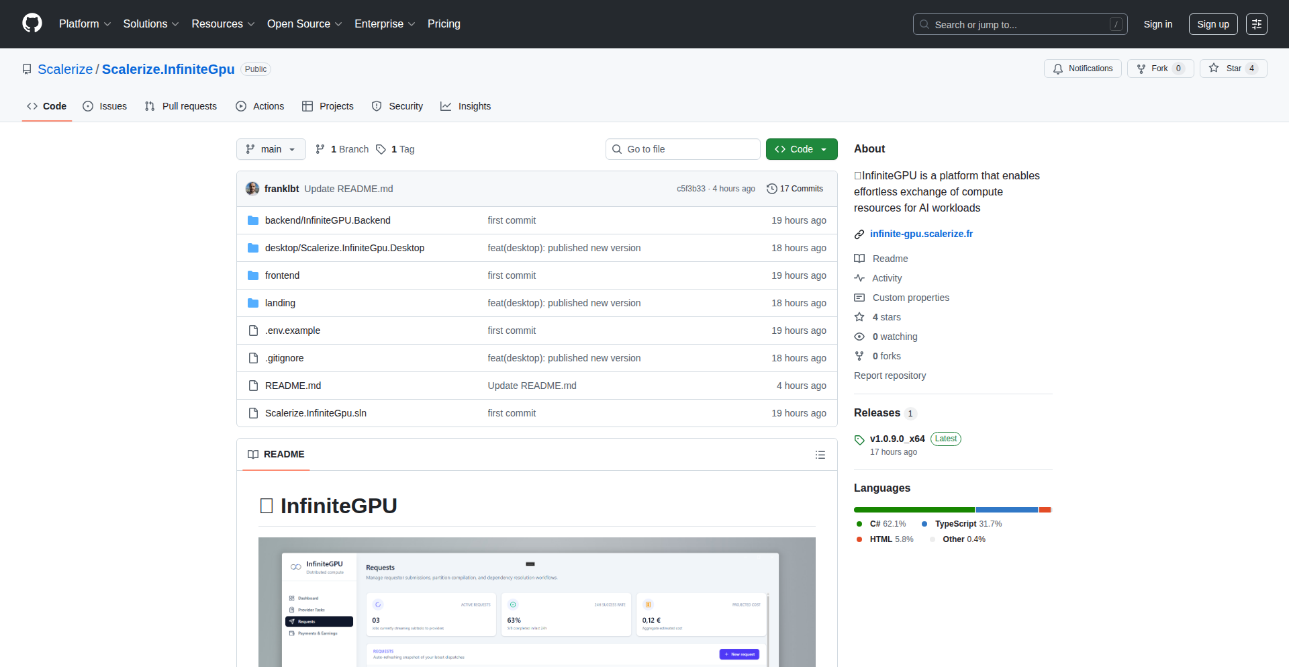Switch to the Issues tab
This screenshot has width=1289, height=667.
pyautogui.click(x=105, y=106)
